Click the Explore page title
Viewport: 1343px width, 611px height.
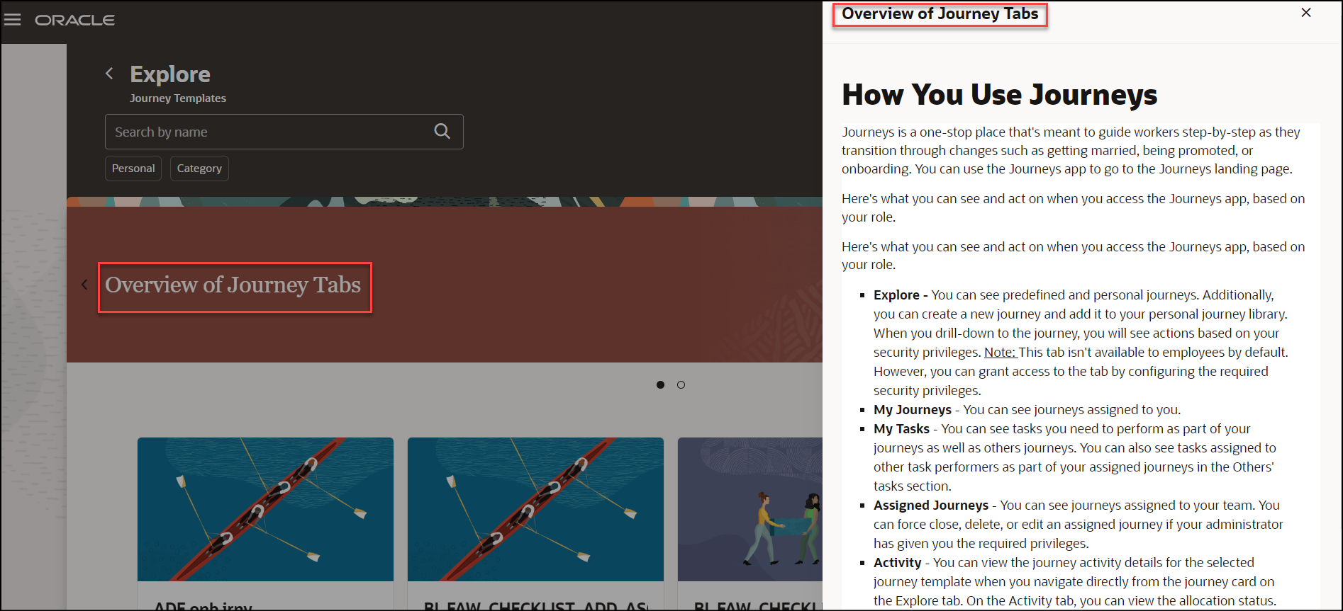point(170,74)
